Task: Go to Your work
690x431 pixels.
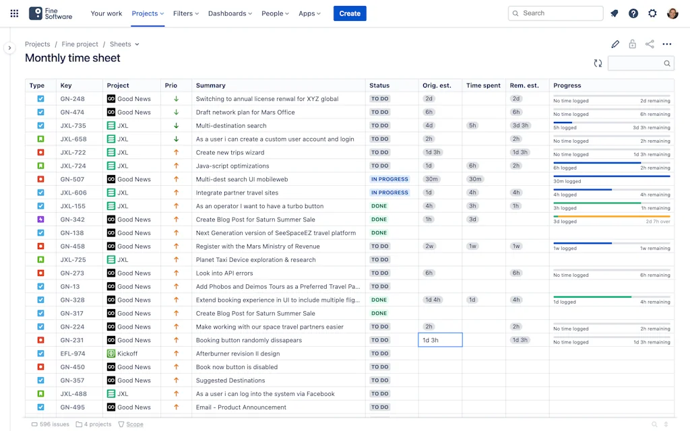Action: tap(106, 13)
